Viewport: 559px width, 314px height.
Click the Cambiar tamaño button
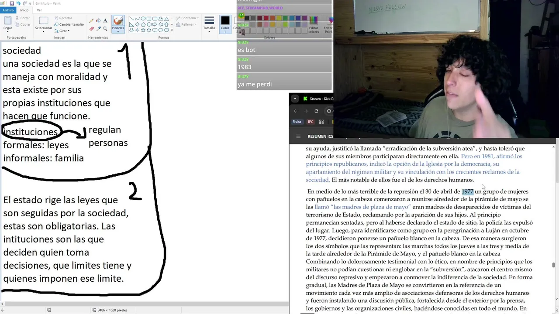69,24
